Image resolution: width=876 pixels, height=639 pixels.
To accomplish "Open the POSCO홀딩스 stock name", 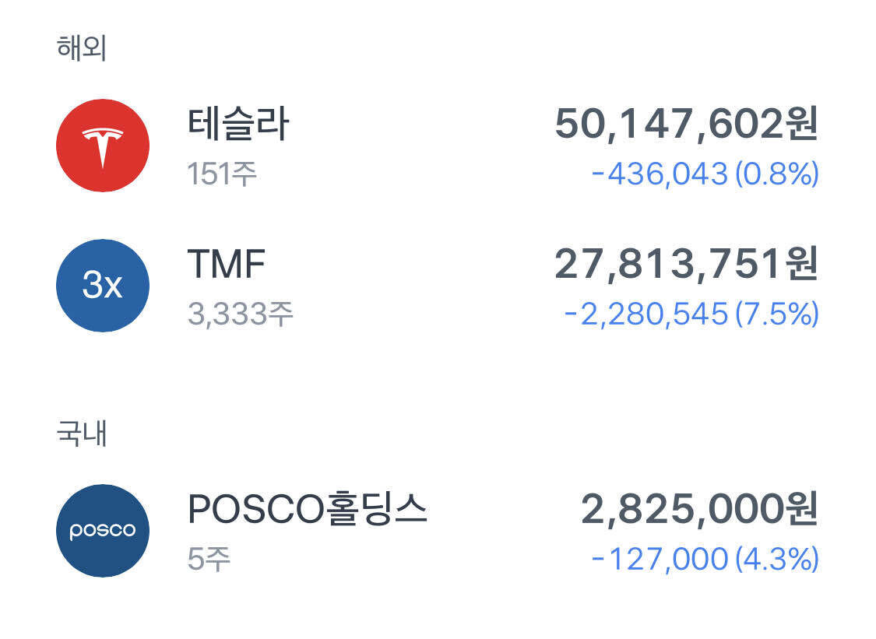I will pos(308,510).
